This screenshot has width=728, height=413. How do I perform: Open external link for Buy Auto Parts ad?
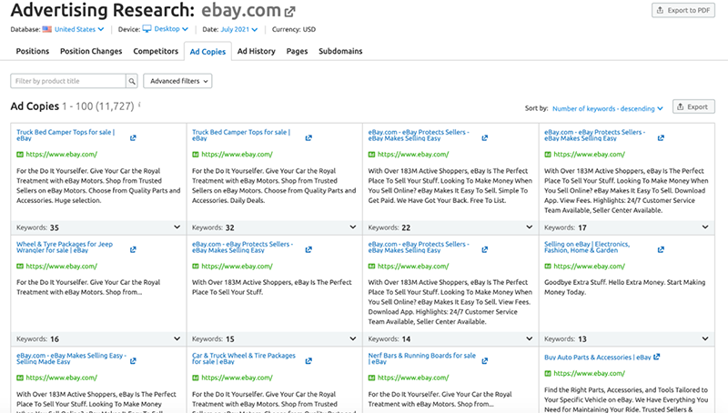click(656, 357)
